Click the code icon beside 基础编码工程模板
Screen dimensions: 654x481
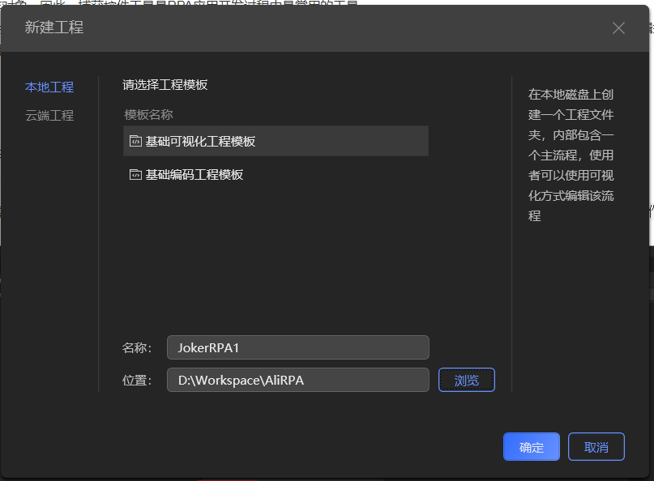click(x=135, y=173)
